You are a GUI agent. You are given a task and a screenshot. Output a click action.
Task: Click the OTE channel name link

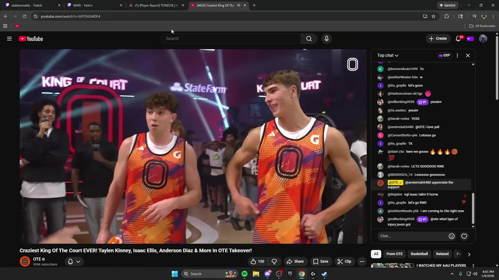pyautogui.click(x=37, y=259)
